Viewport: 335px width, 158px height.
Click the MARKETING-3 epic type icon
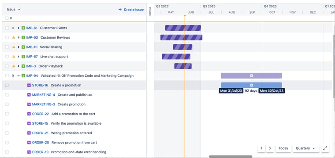pos(29,104)
